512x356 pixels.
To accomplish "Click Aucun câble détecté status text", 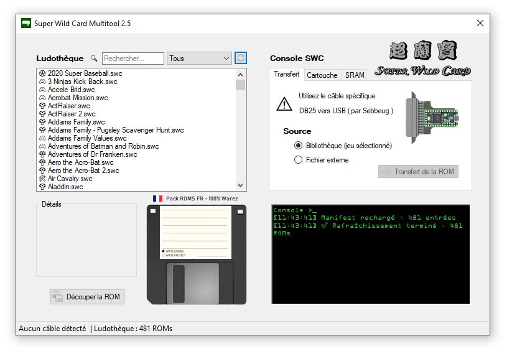I will [x=52, y=329].
